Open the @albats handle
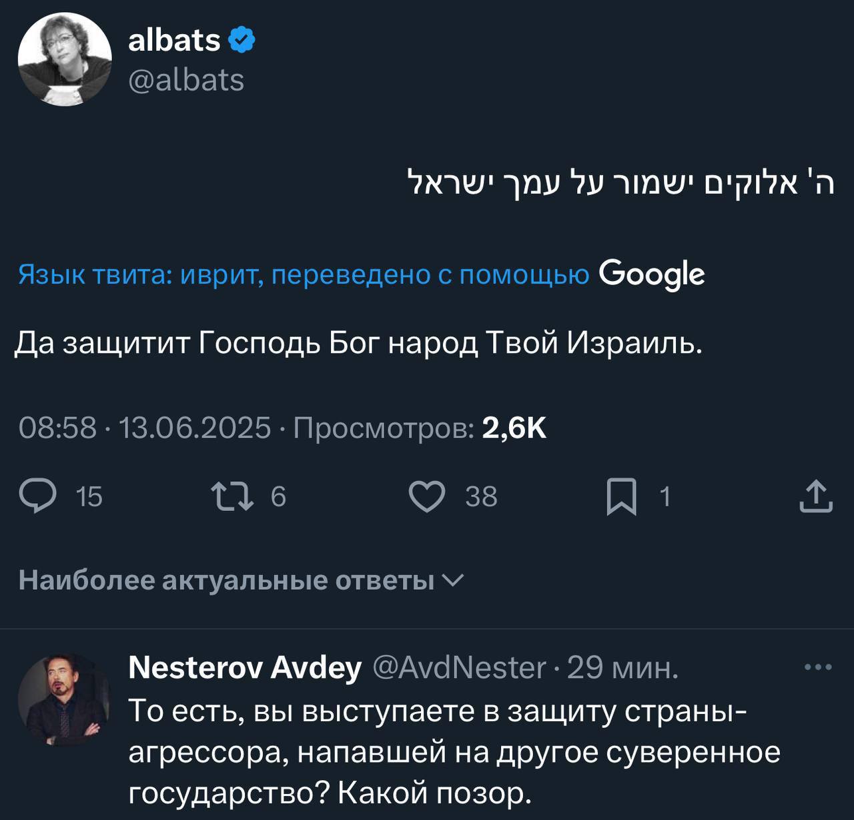The image size is (854, 820). 186,80
